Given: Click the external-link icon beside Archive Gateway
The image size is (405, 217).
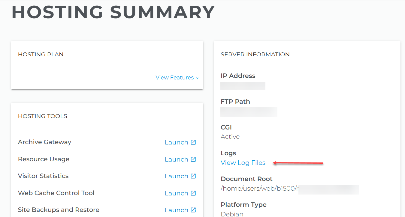Looking at the screenshot, I should click(x=193, y=142).
